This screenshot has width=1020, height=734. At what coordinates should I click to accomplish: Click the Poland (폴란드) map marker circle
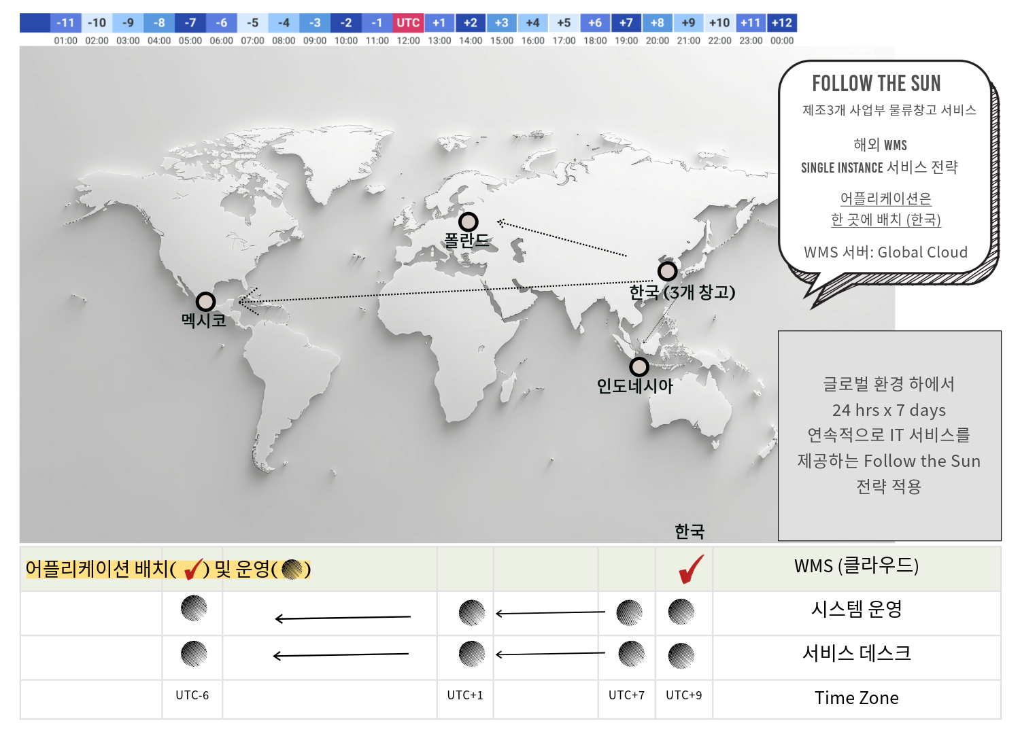point(468,222)
